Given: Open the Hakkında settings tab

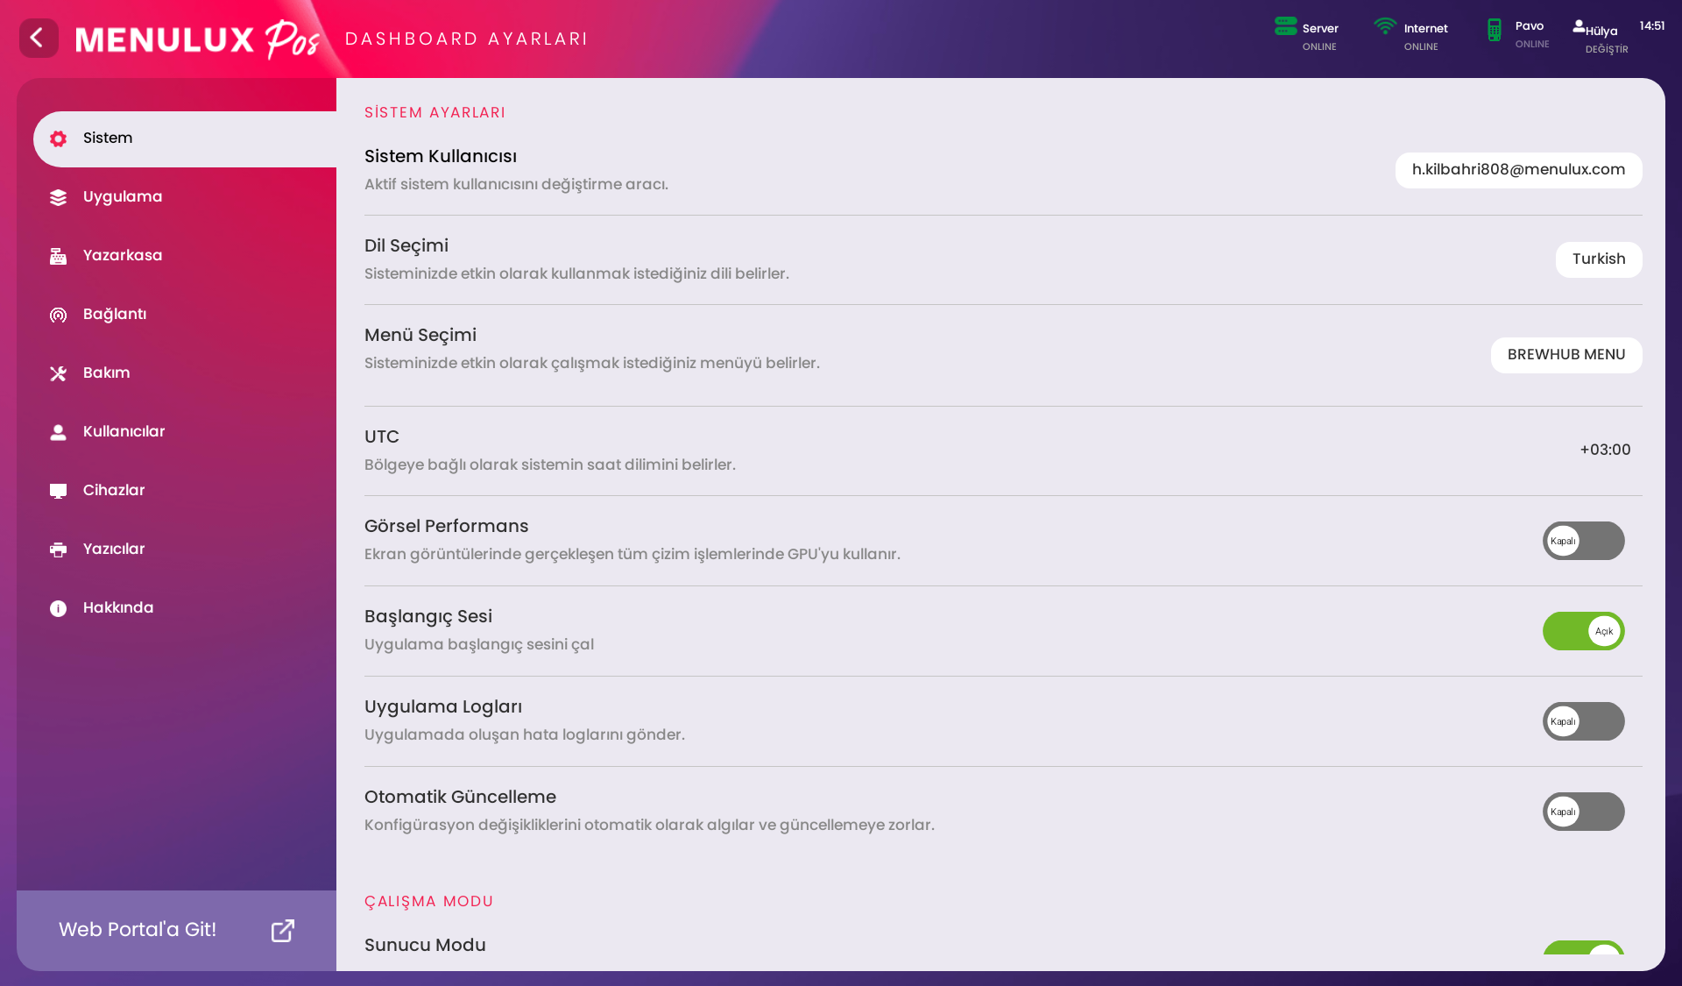Looking at the screenshot, I should (x=185, y=608).
